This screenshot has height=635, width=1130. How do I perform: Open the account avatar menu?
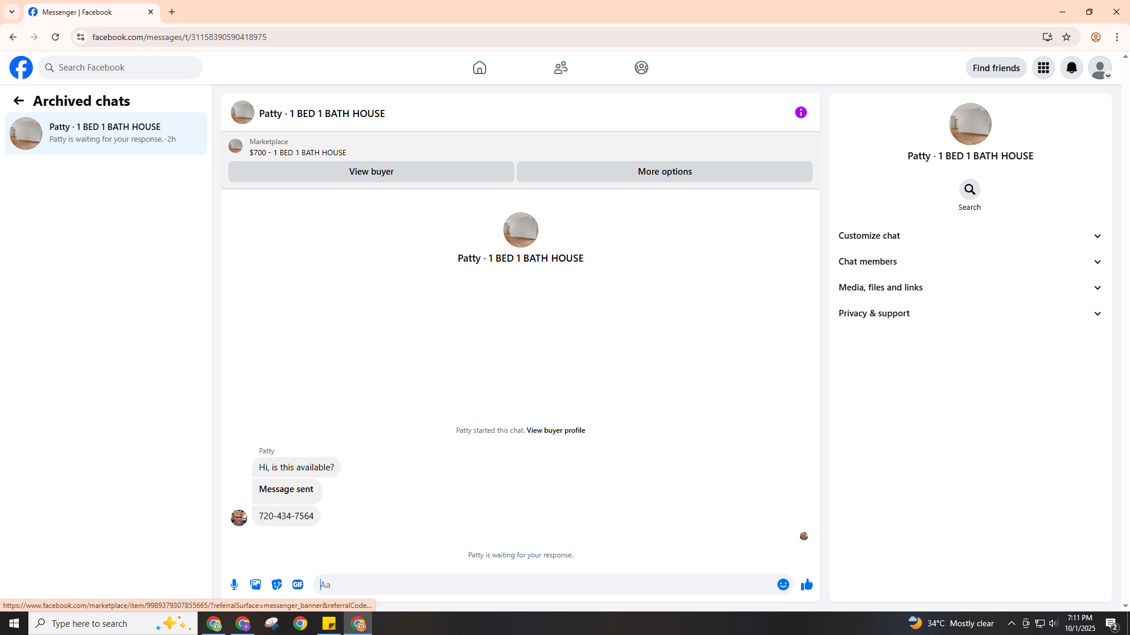click(x=1100, y=68)
